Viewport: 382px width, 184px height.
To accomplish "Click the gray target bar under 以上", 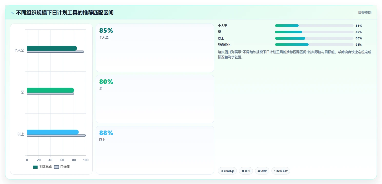I will tap(56, 136).
